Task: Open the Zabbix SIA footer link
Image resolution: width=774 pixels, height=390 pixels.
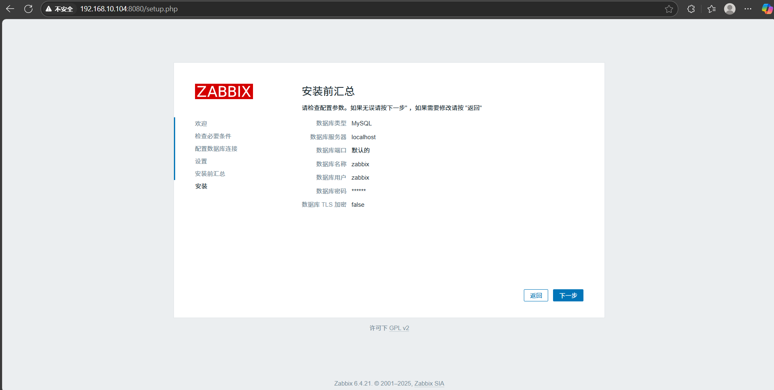Action: point(429,384)
